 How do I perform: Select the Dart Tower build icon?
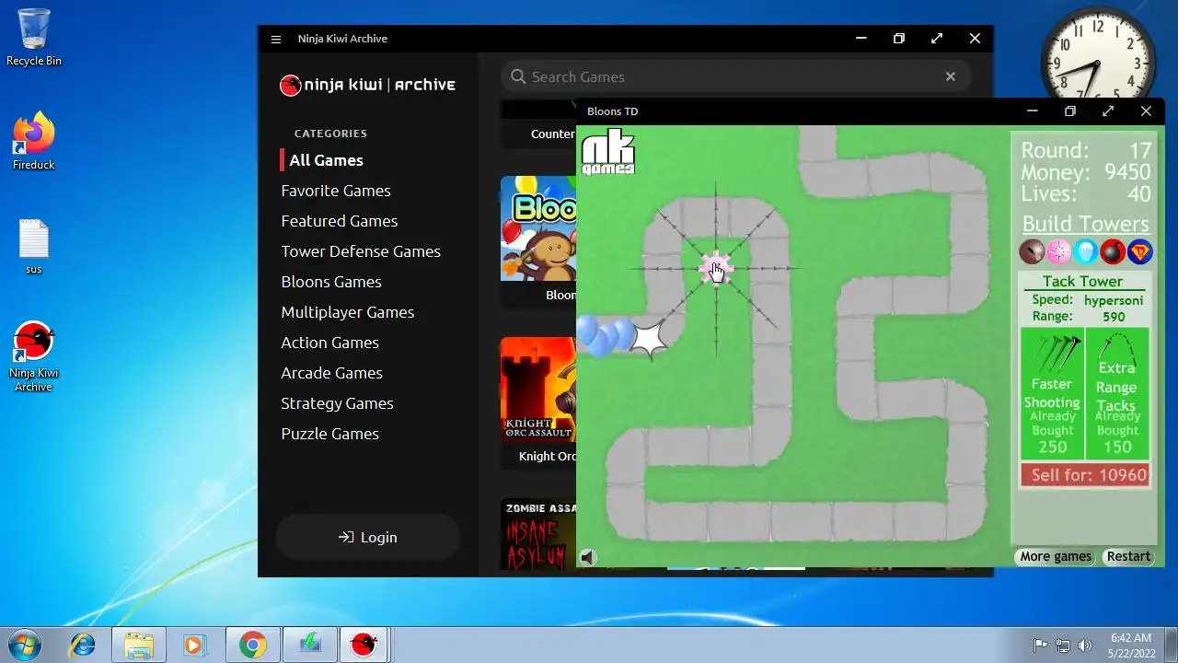click(1032, 251)
